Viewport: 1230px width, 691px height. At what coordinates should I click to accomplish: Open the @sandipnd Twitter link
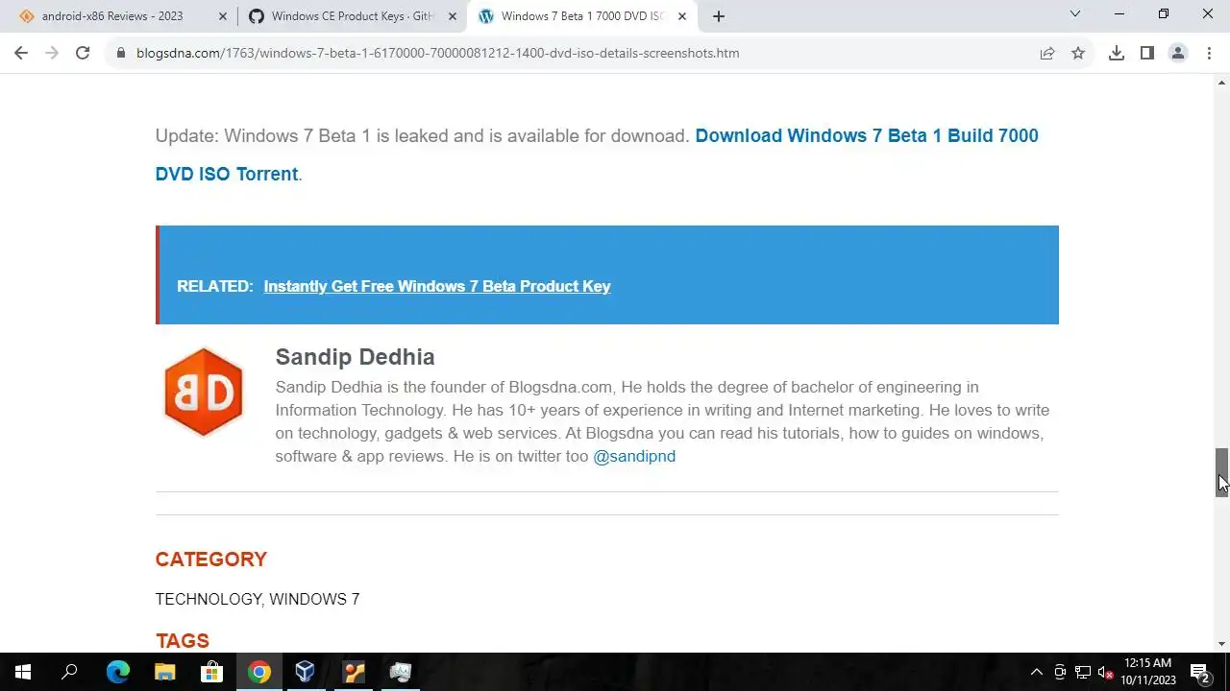[x=634, y=456]
